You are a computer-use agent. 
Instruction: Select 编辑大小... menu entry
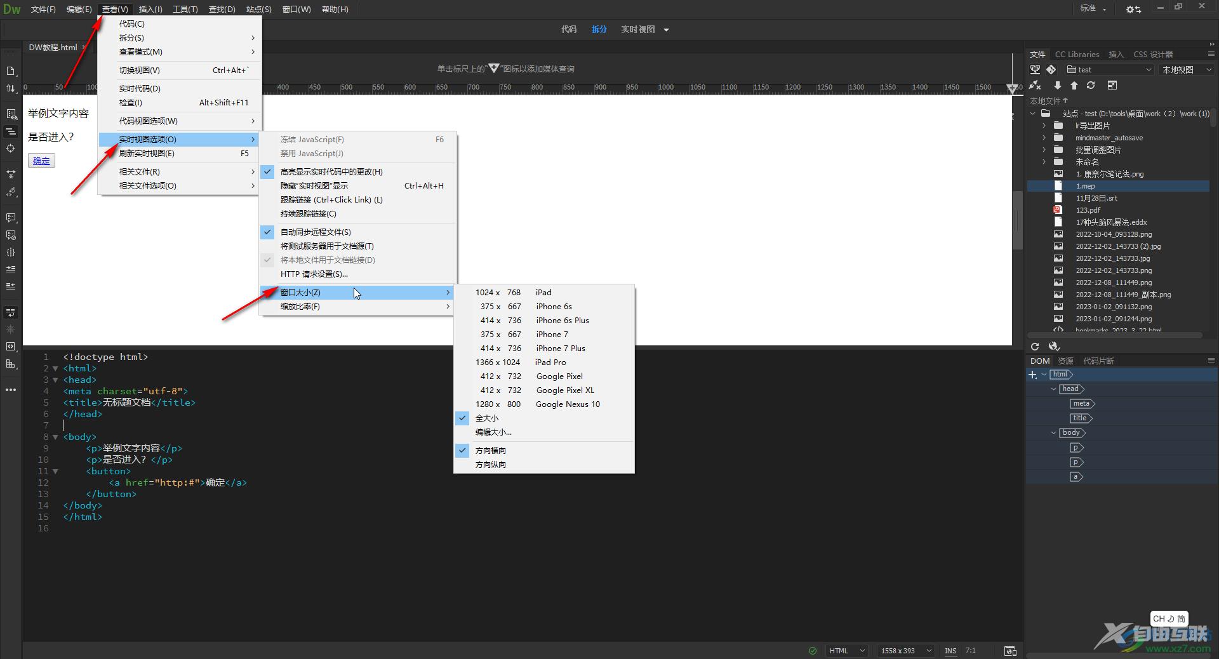pos(544,432)
